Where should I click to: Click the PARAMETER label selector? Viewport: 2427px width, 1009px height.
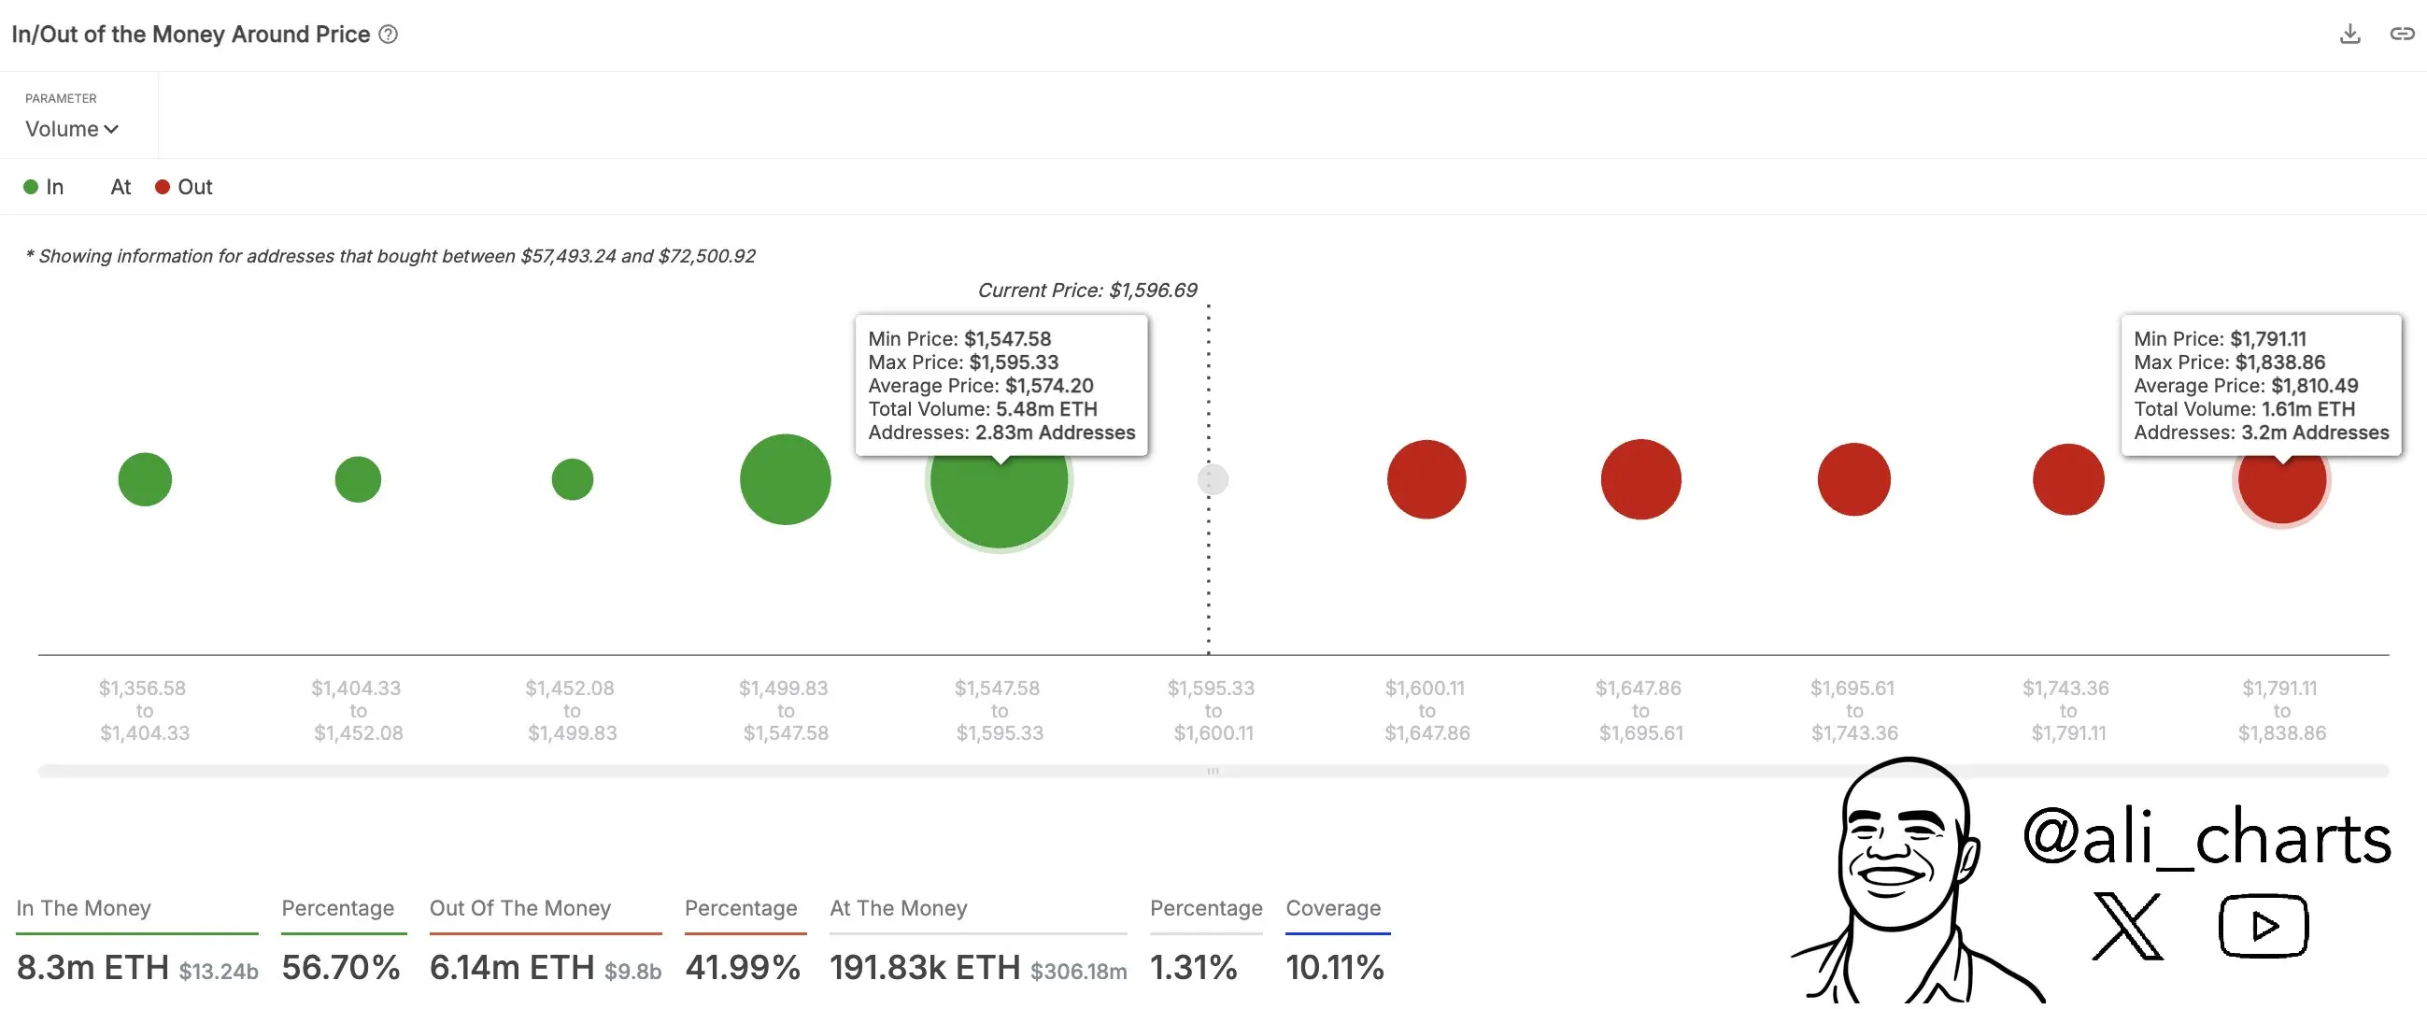click(x=61, y=98)
